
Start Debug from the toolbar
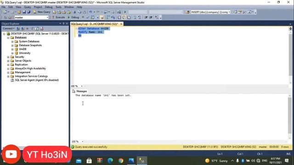click(x=73, y=17)
